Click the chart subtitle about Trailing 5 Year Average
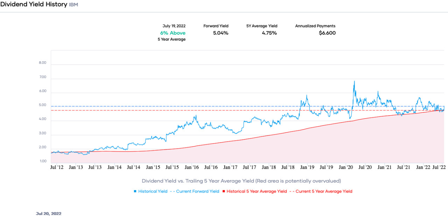This screenshot has width=448, height=221. pyautogui.click(x=241, y=181)
